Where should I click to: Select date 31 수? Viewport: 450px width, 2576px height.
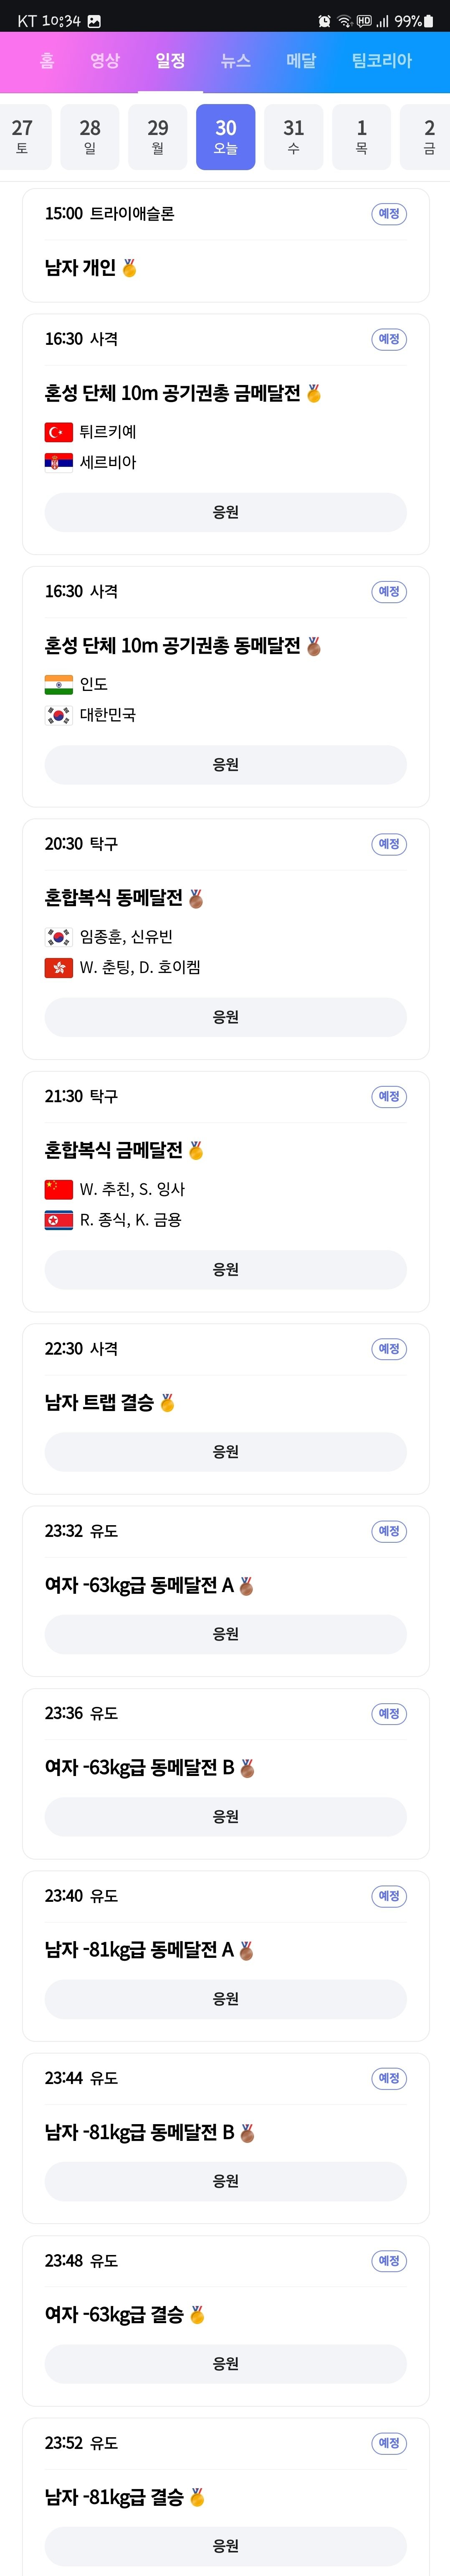click(293, 137)
